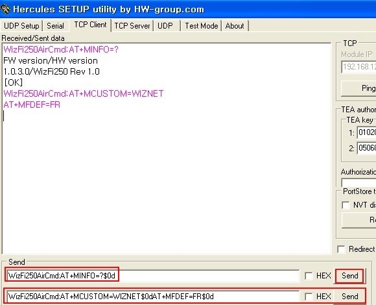The width and height of the screenshot is (376, 305).
Task: Click the Authorization code field
Action: [358, 182]
